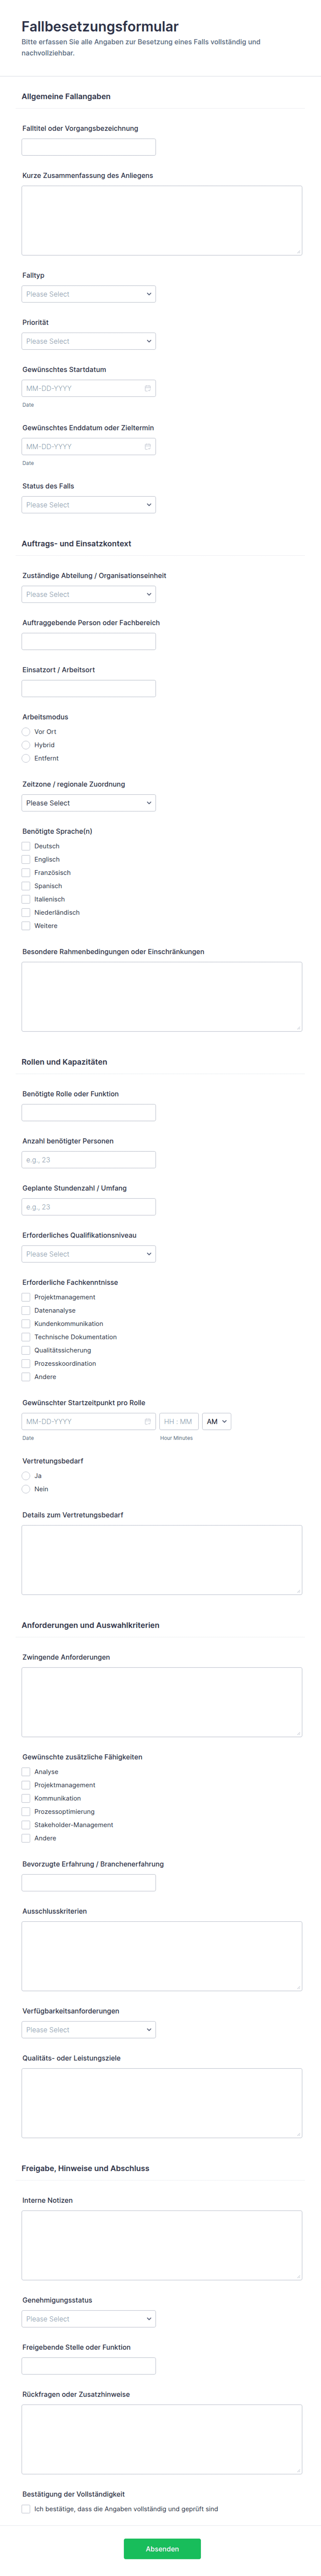Viewport: 321px width, 2576px height.
Task: Select the Hybrid work mode radio button
Action: tap(26, 745)
